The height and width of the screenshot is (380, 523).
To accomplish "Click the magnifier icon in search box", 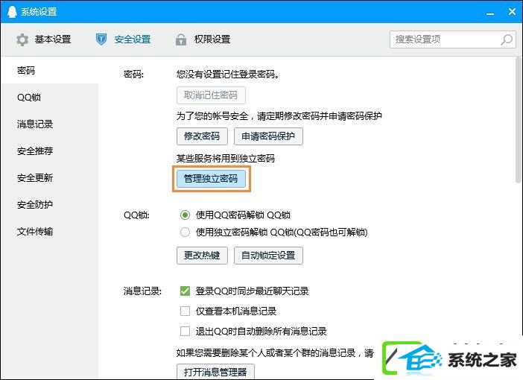I will (507, 39).
